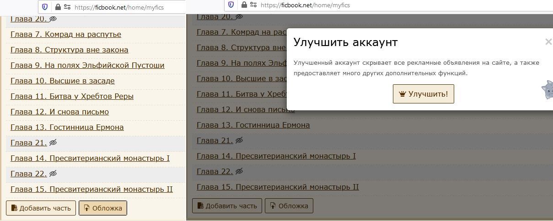Click the shield icon in the right browser
Viewport: 553px width, 221px height.
(231, 5)
